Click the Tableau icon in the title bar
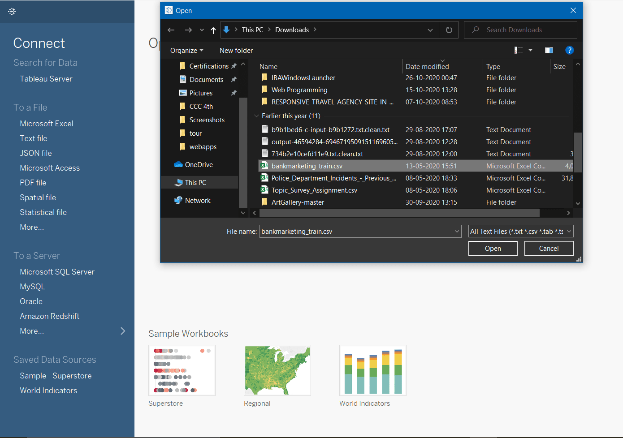623x438 pixels. click(x=169, y=10)
